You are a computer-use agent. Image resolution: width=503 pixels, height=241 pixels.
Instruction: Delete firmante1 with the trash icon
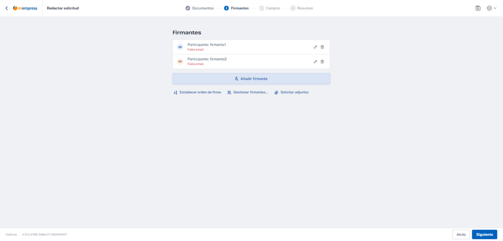pos(322,47)
